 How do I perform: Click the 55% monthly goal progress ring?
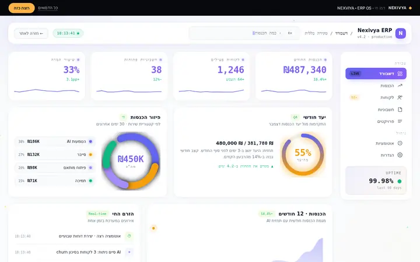303,154
